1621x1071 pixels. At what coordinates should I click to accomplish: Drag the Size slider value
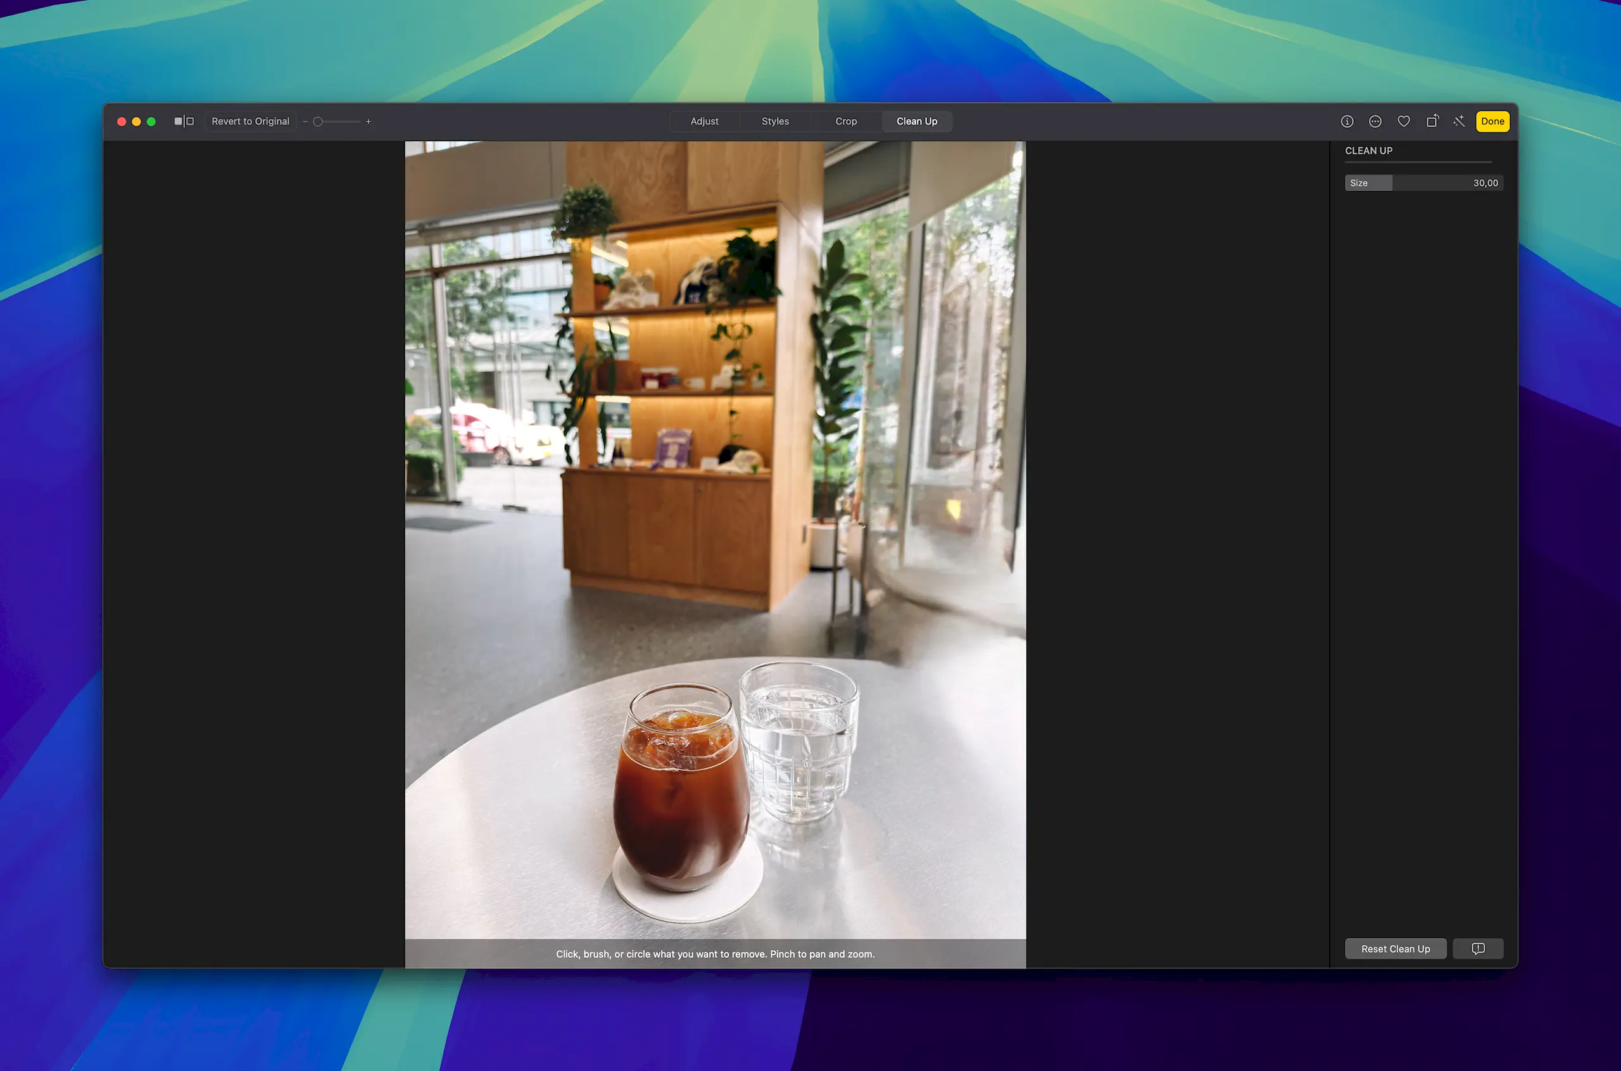(x=1391, y=183)
